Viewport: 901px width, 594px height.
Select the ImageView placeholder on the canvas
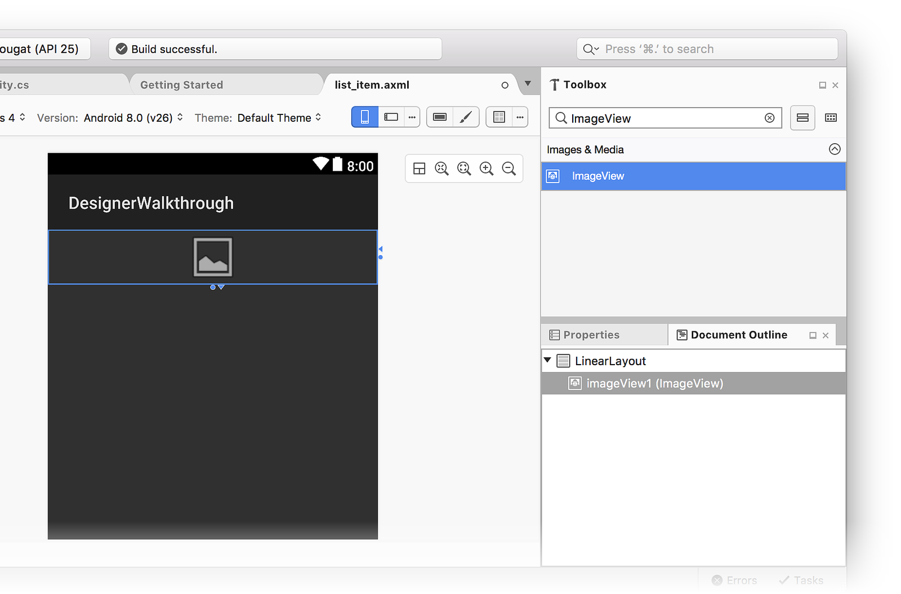pos(213,257)
